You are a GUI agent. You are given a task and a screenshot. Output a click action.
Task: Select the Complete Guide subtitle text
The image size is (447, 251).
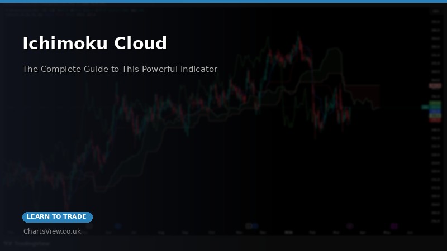(120, 69)
